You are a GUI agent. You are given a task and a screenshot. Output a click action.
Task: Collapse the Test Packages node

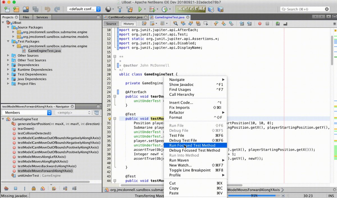pos(8,41)
